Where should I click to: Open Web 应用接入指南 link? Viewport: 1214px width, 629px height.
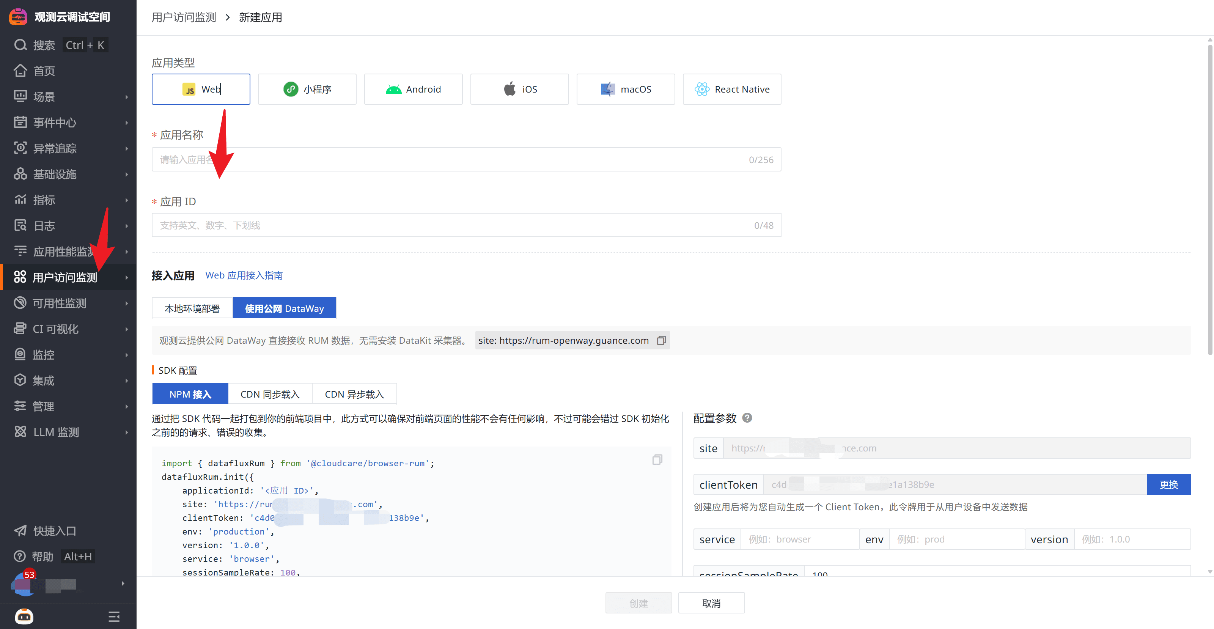[244, 275]
